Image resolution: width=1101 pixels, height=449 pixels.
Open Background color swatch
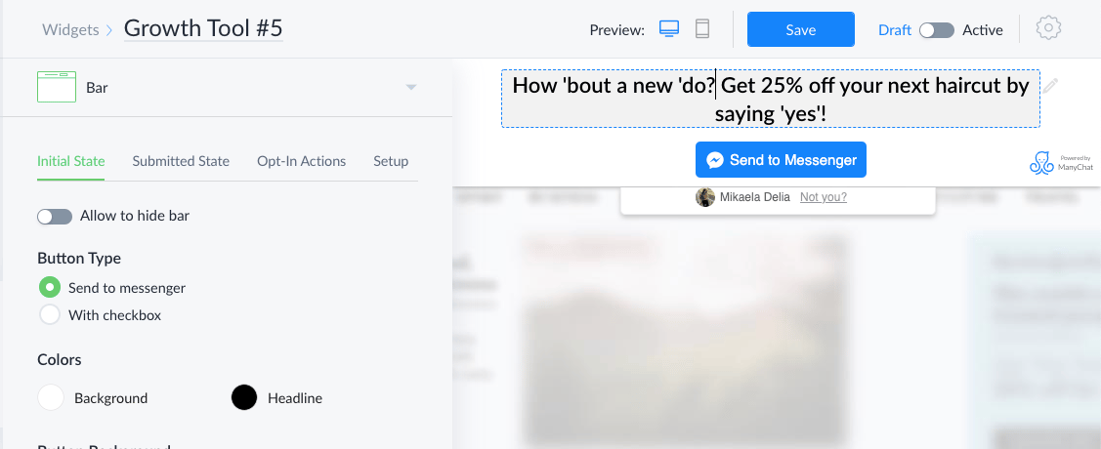tap(51, 397)
